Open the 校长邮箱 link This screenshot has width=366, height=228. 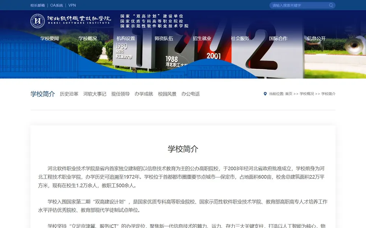tap(38, 5)
